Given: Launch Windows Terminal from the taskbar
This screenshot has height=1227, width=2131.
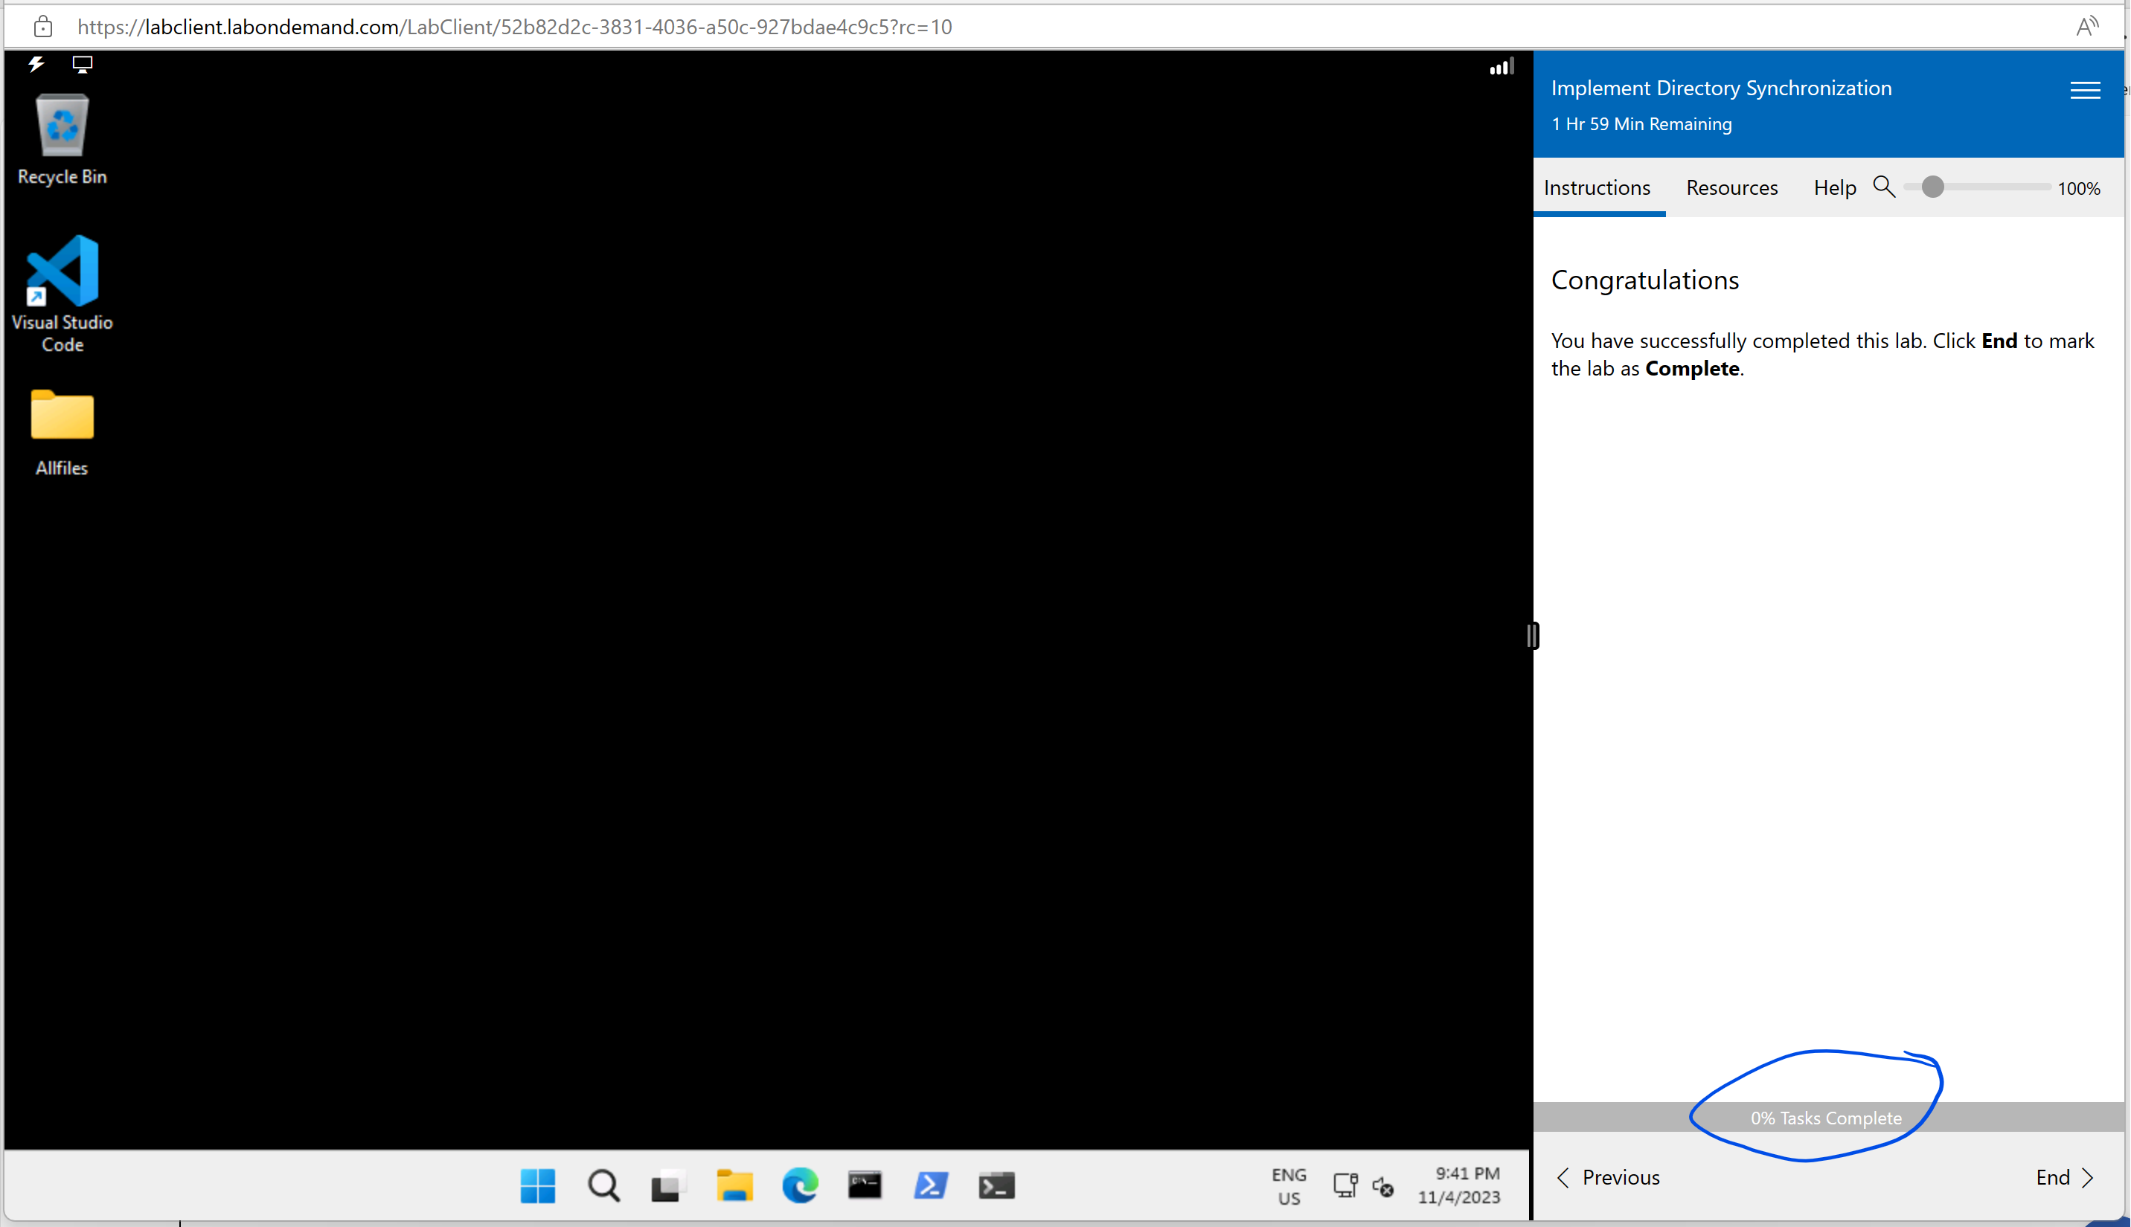Looking at the screenshot, I should click(996, 1184).
